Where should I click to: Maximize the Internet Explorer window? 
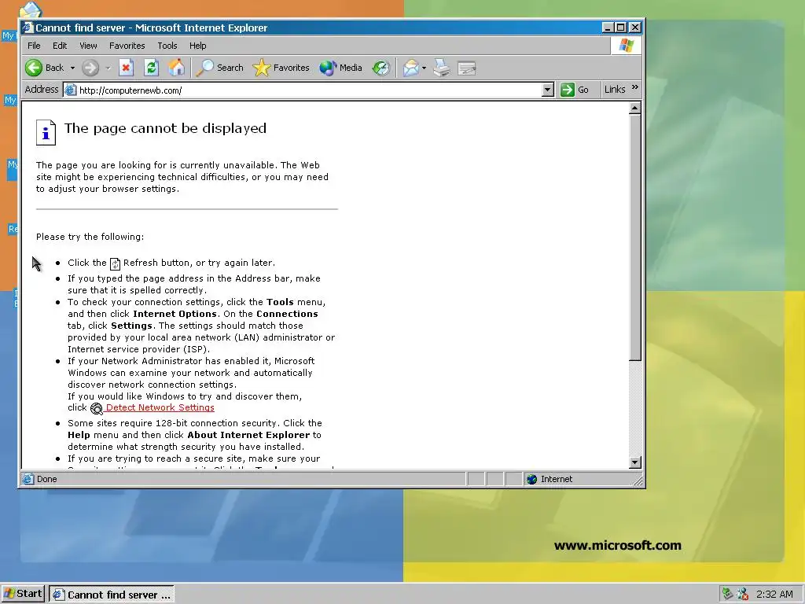coord(621,28)
